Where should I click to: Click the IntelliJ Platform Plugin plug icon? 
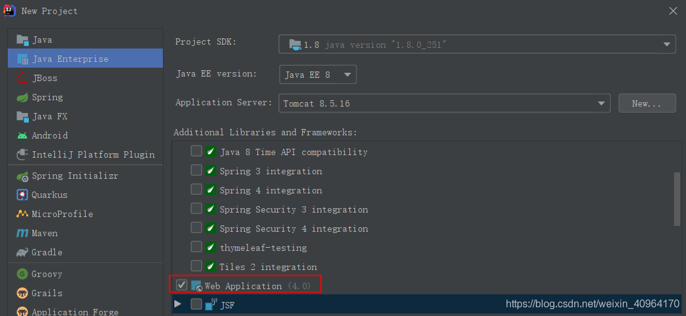(x=22, y=154)
